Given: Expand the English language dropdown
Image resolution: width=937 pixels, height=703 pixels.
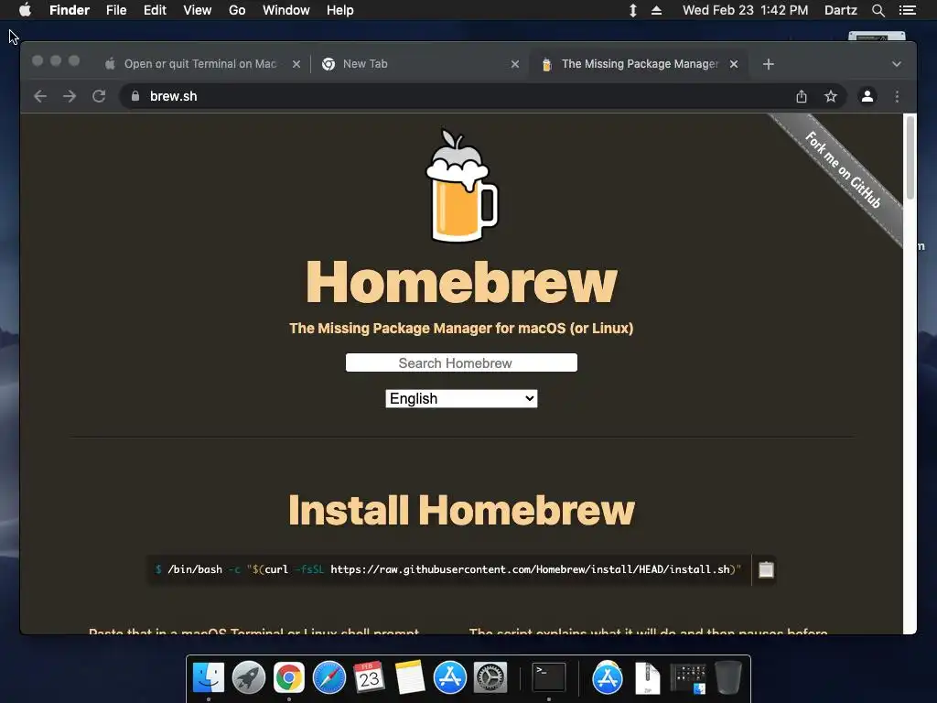Looking at the screenshot, I should point(461,399).
